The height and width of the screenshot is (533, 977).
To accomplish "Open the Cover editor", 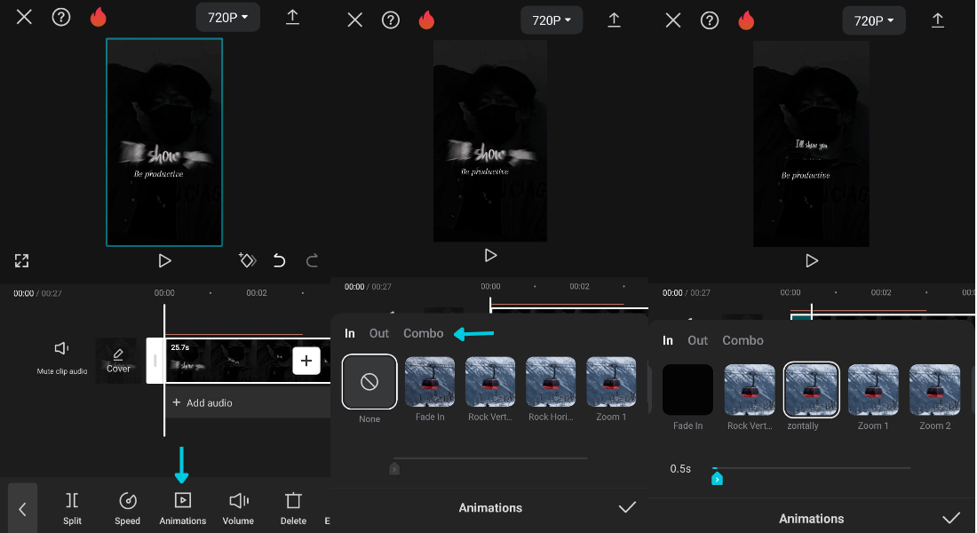I will 118,361.
